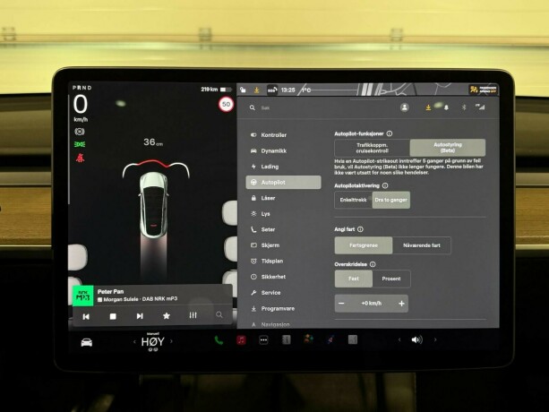
Task: Open the Lys settings menu
Action: [x=261, y=214]
